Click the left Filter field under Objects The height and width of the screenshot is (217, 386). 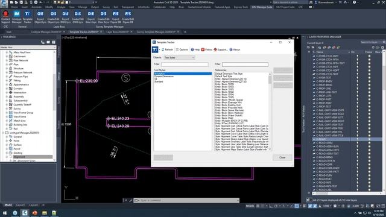tap(185, 64)
